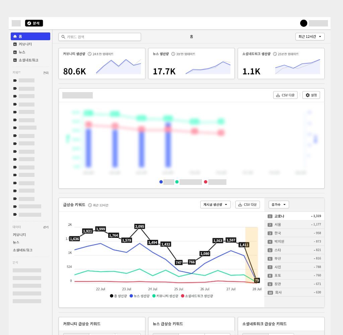Viewport: 343px width, 335px height.
Task: Expand the 증가수 sort dropdown
Action: (x=278, y=205)
